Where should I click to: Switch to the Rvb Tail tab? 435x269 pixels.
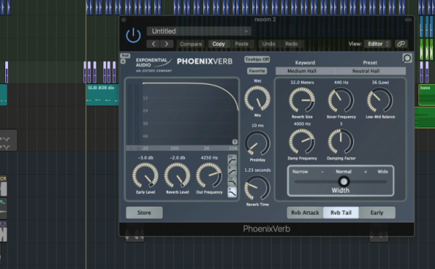pyautogui.click(x=341, y=212)
